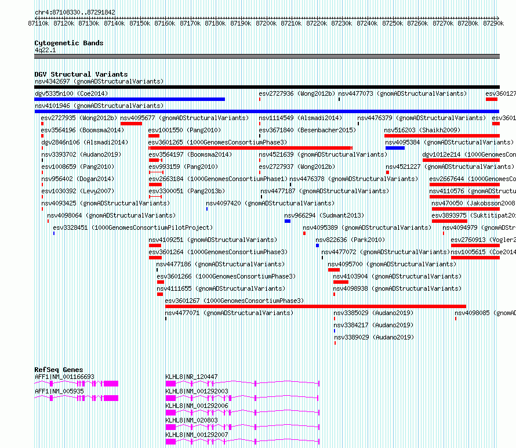
Task: Open esv3328451 1000Genomes PilotProject label
Action: [133, 227]
